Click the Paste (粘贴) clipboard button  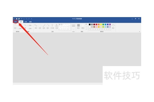tap(15, 26)
